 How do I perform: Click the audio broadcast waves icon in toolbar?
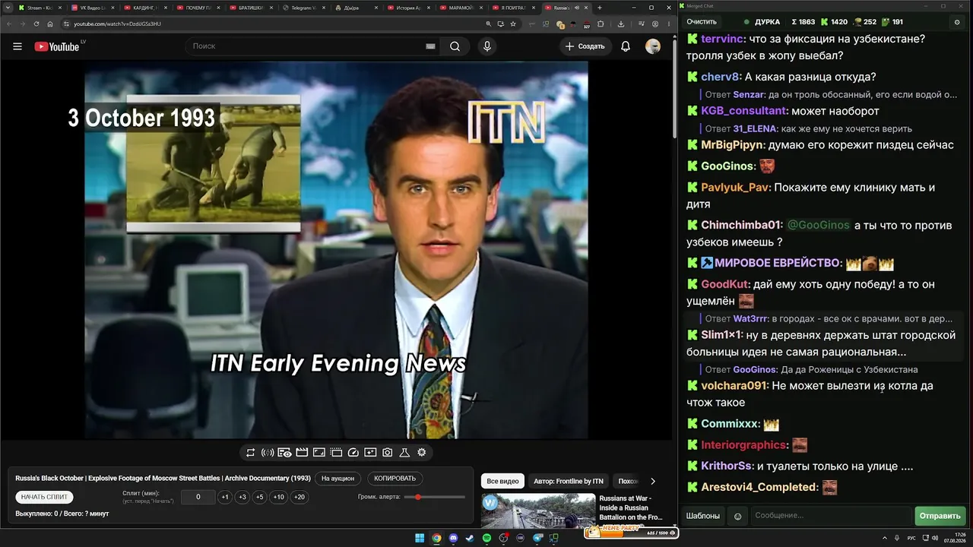268,453
